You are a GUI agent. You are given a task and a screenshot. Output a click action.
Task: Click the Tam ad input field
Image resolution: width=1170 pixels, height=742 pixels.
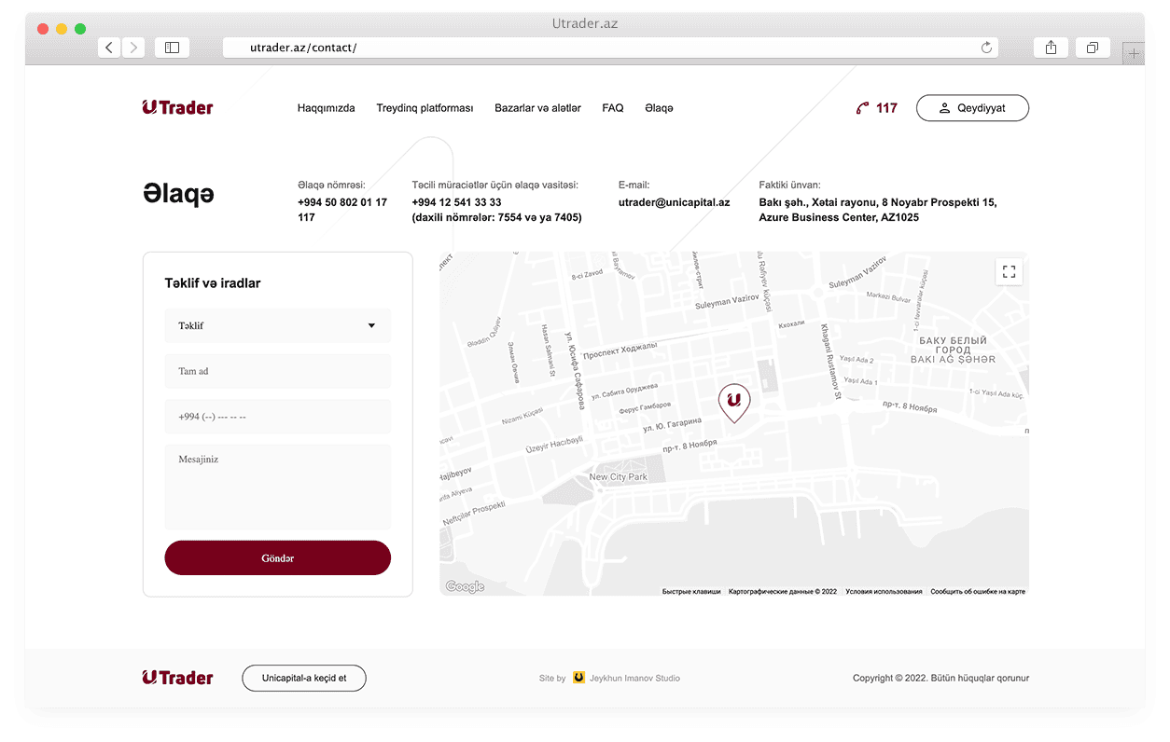pyautogui.click(x=277, y=370)
